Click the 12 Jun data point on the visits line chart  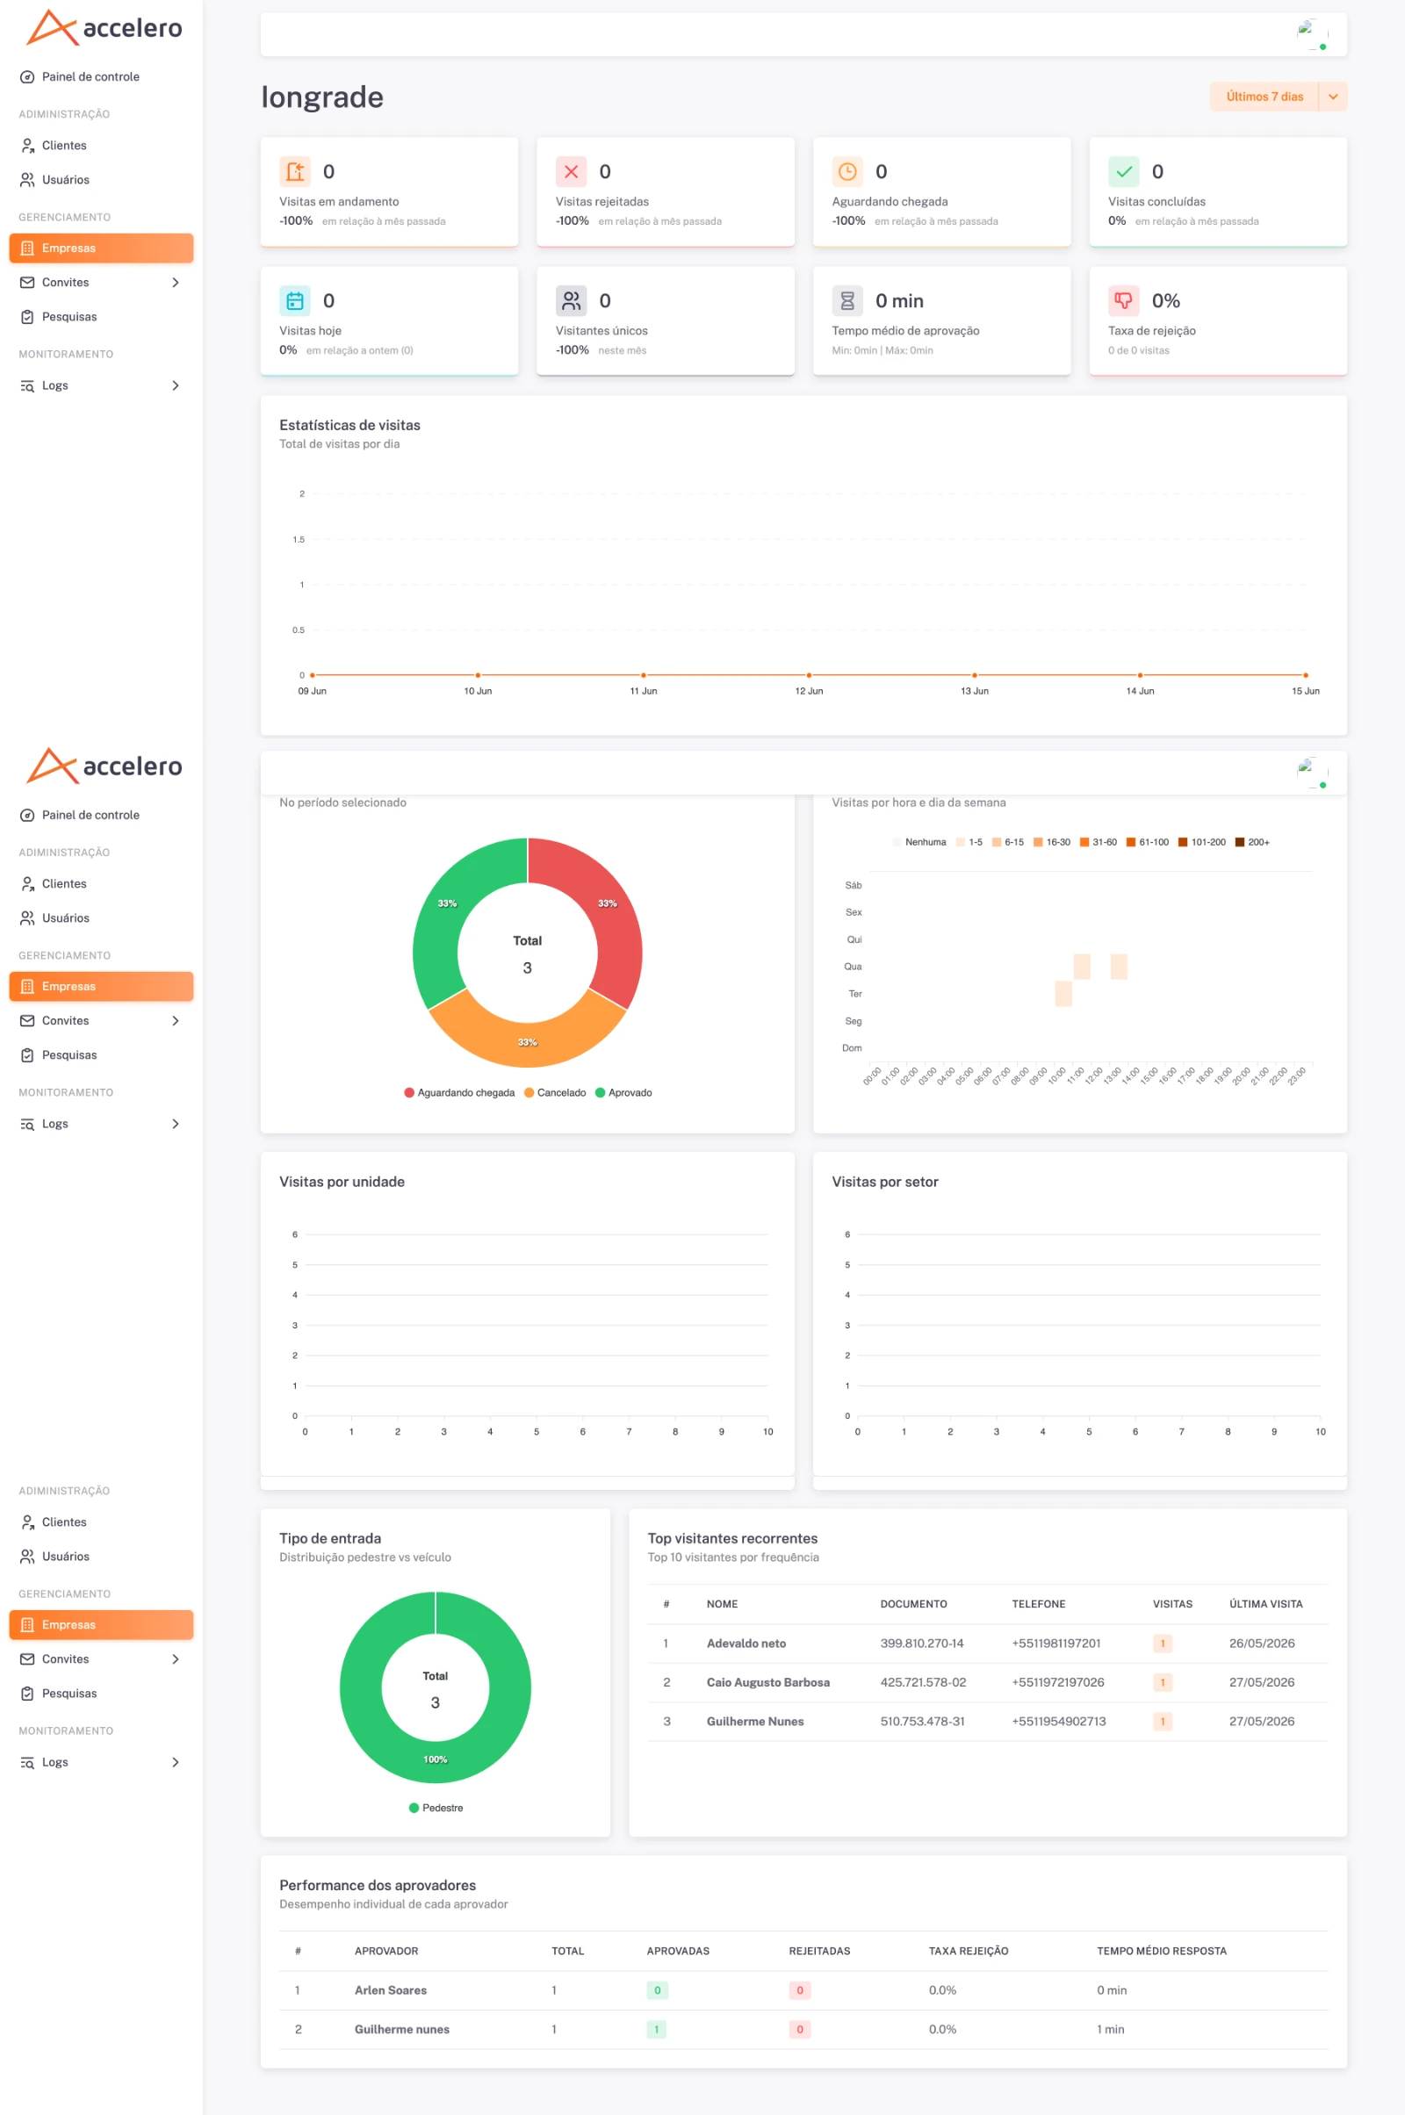coord(809,675)
